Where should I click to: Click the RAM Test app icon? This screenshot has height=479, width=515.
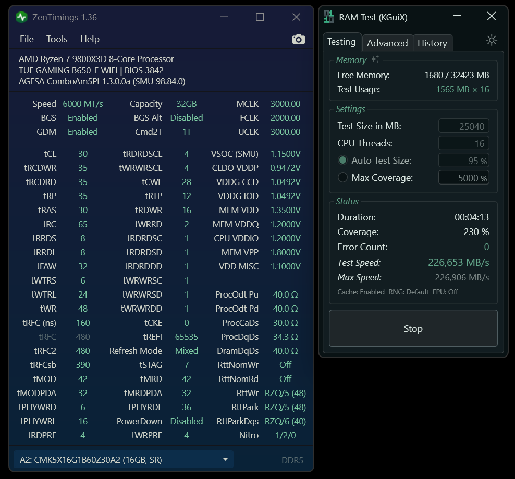tap(329, 17)
